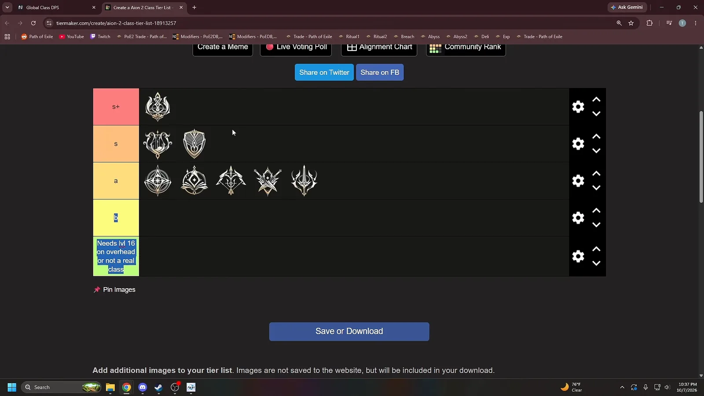
Task: Pick the trident class icon in A tier
Action: [304, 181]
